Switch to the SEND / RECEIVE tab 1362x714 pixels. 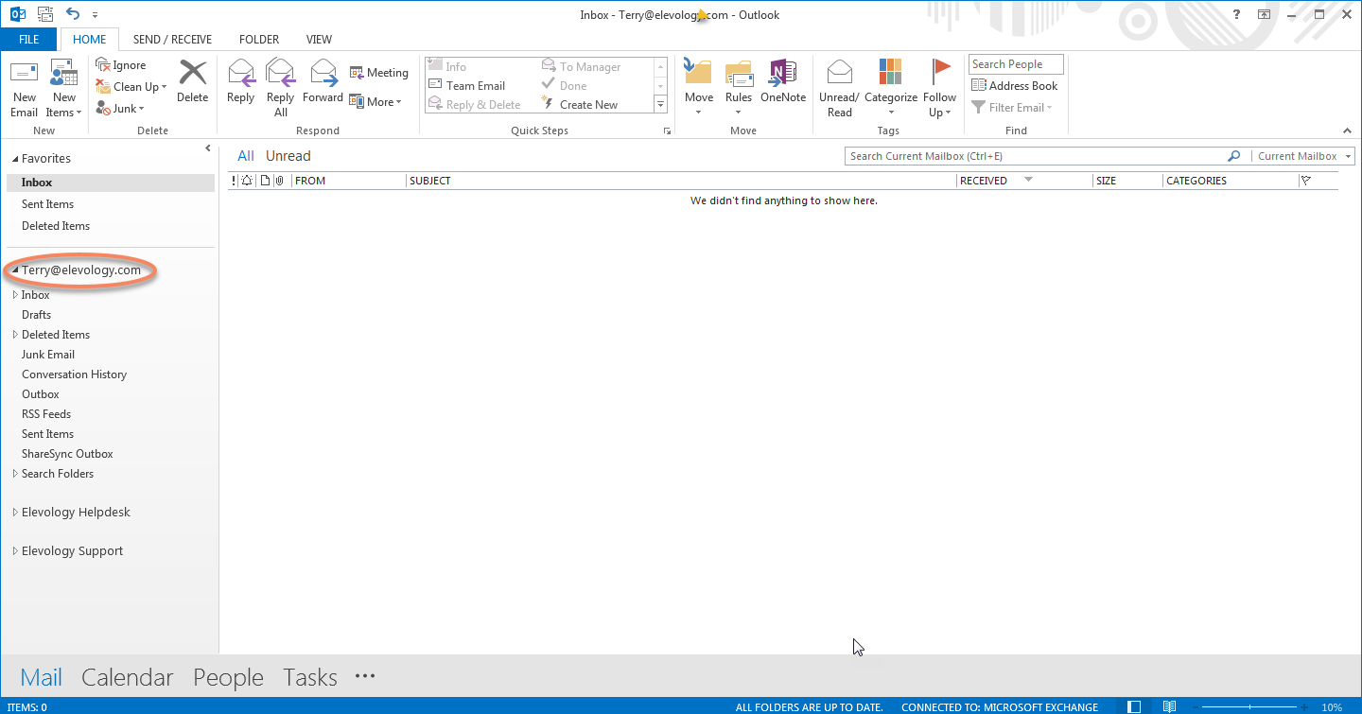172,40
